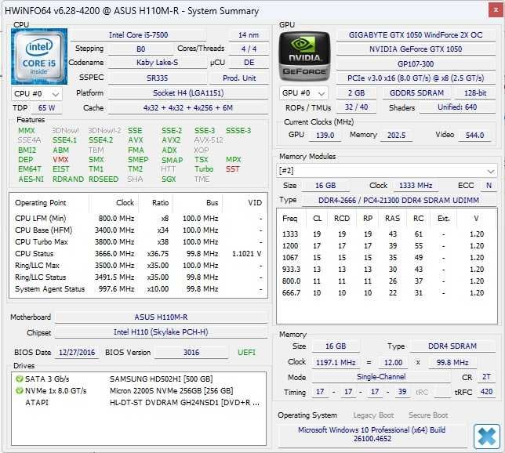505x453 pixels.
Task: Click the 1.1021 V VID value
Action: click(x=246, y=254)
